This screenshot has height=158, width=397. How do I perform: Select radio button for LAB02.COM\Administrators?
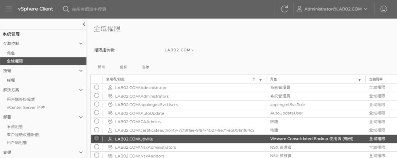point(97,95)
